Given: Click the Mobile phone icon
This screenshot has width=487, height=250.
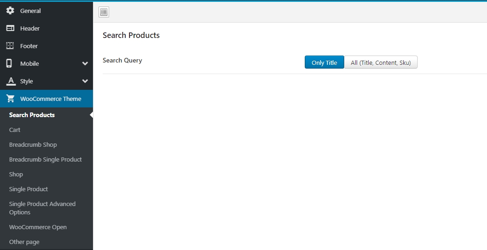Looking at the screenshot, I should 9,63.
